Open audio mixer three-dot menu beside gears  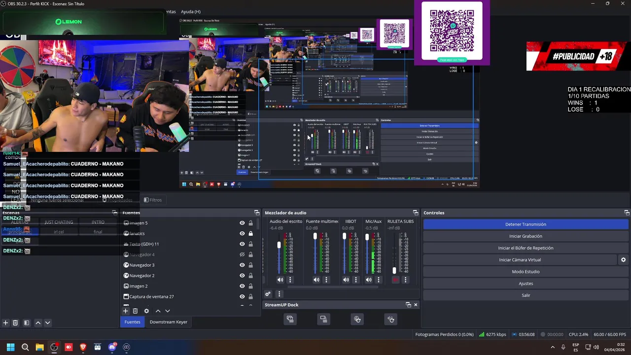click(x=279, y=294)
